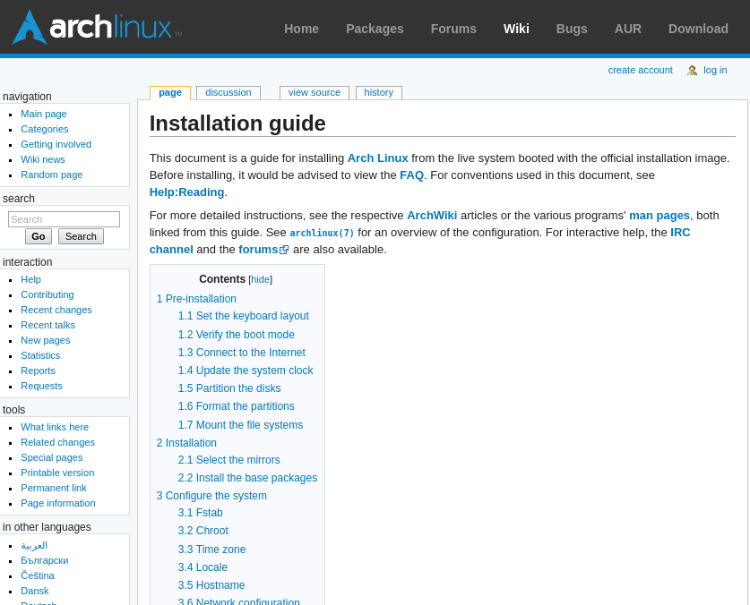The width and height of the screenshot is (750, 605).
Task: Follow the Arch Linux article link
Action: [x=377, y=158]
